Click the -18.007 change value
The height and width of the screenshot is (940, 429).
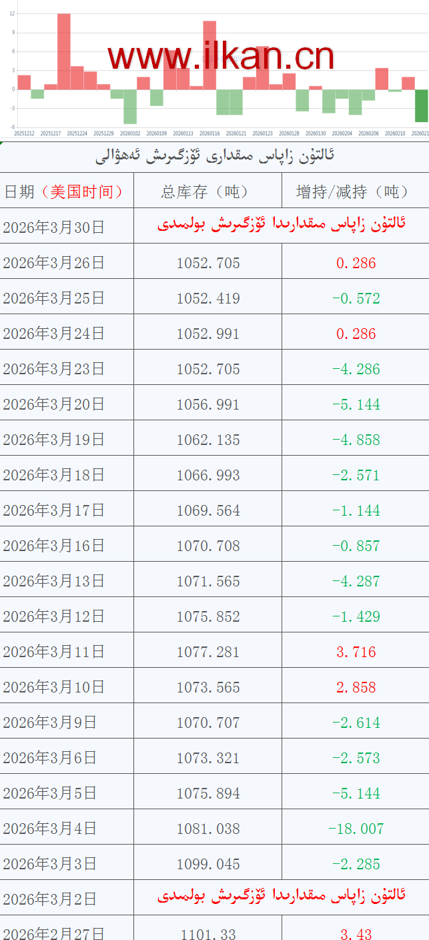[x=356, y=829]
